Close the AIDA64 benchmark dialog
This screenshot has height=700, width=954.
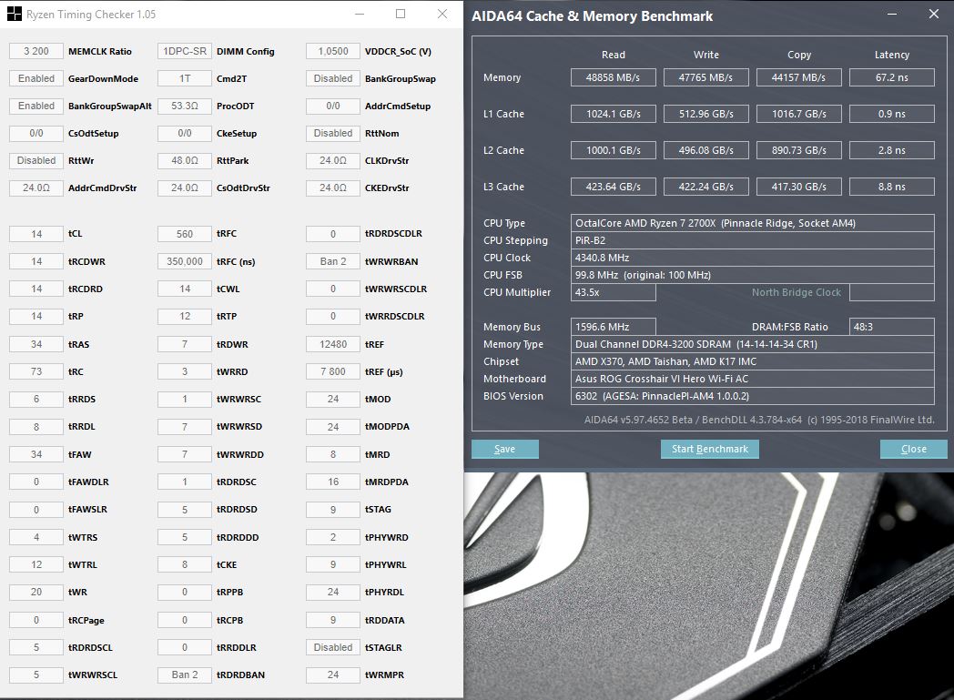(x=913, y=449)
